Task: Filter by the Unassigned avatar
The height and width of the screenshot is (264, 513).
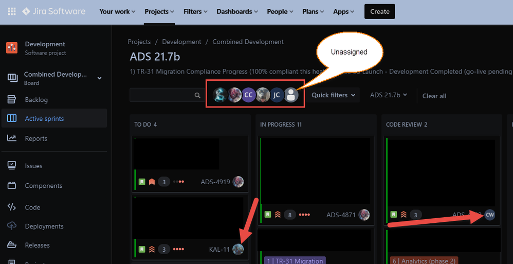Action: pyautogui.click(x=291, y=95)
